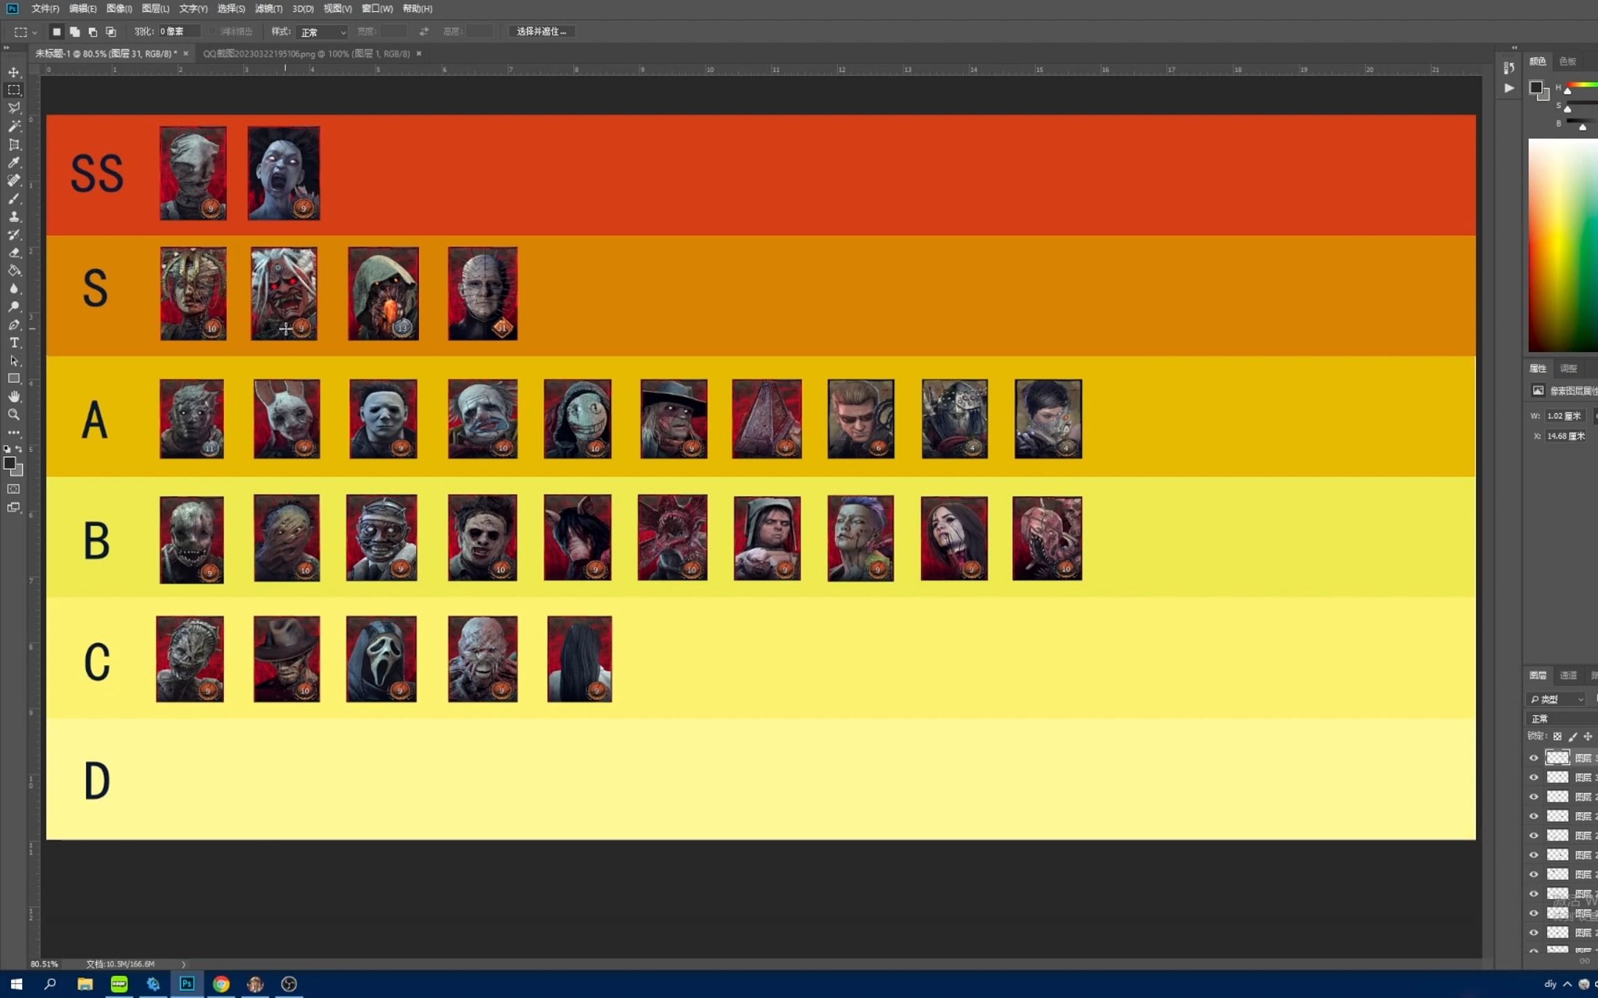Open the Actions panel play icon
The image size is (1598, 998).
[1509, 88]
